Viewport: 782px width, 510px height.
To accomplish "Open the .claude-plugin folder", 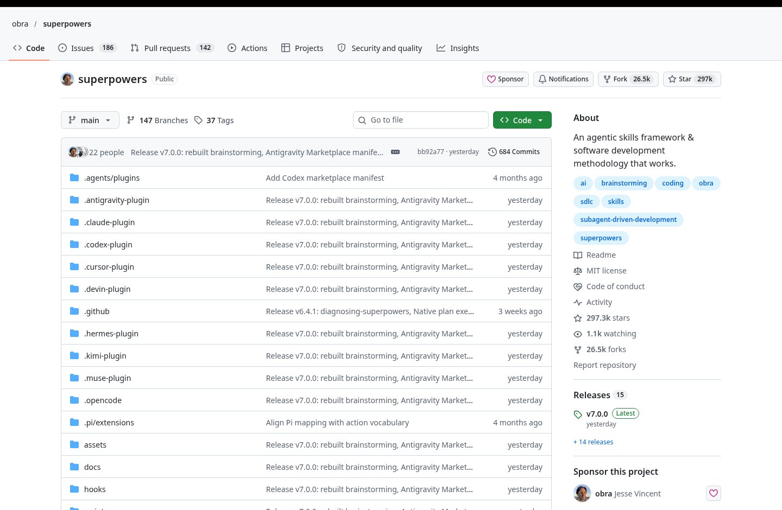I will click(x=109, y=222).
